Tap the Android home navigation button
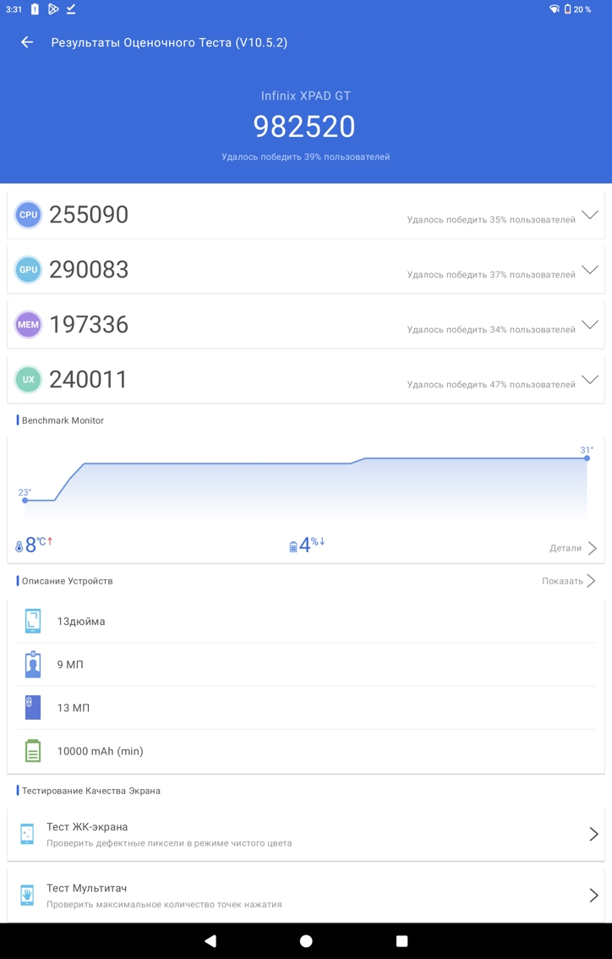Viewport: 612px width, 959px height. tap(306, 940)
